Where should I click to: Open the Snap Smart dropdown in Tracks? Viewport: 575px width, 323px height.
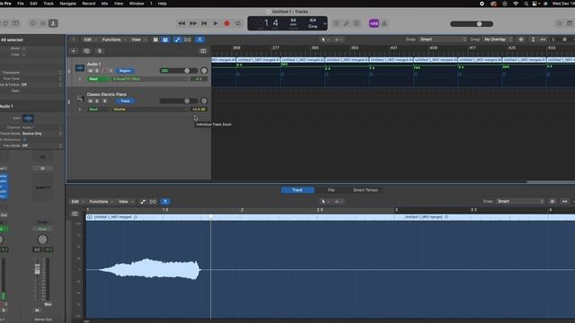(x=443, y=39)
